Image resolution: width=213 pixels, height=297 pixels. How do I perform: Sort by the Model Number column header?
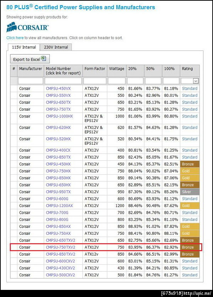[x=63, y=71]
